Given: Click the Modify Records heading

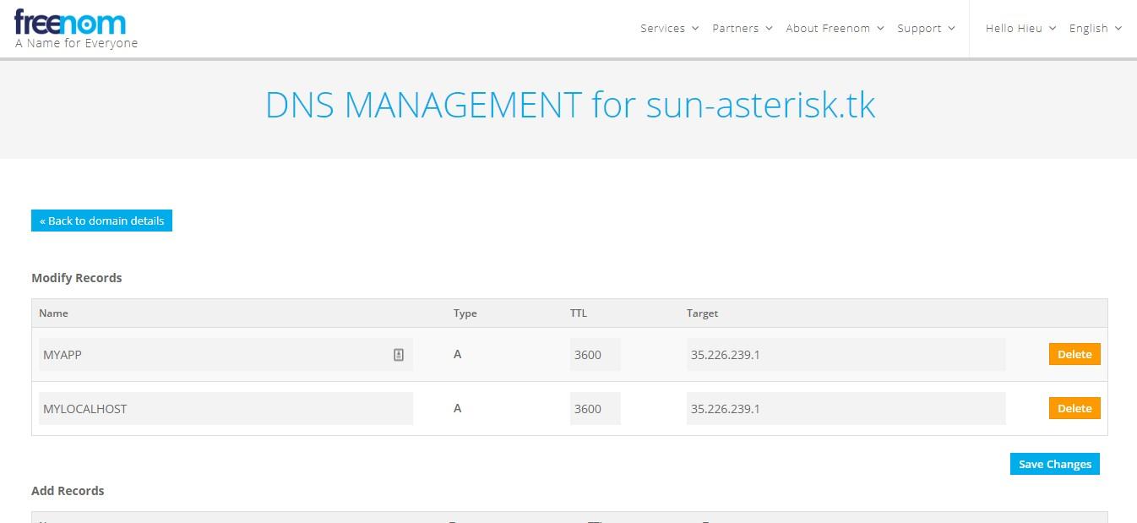Looking at the screenshot, I should coord(77,278).
